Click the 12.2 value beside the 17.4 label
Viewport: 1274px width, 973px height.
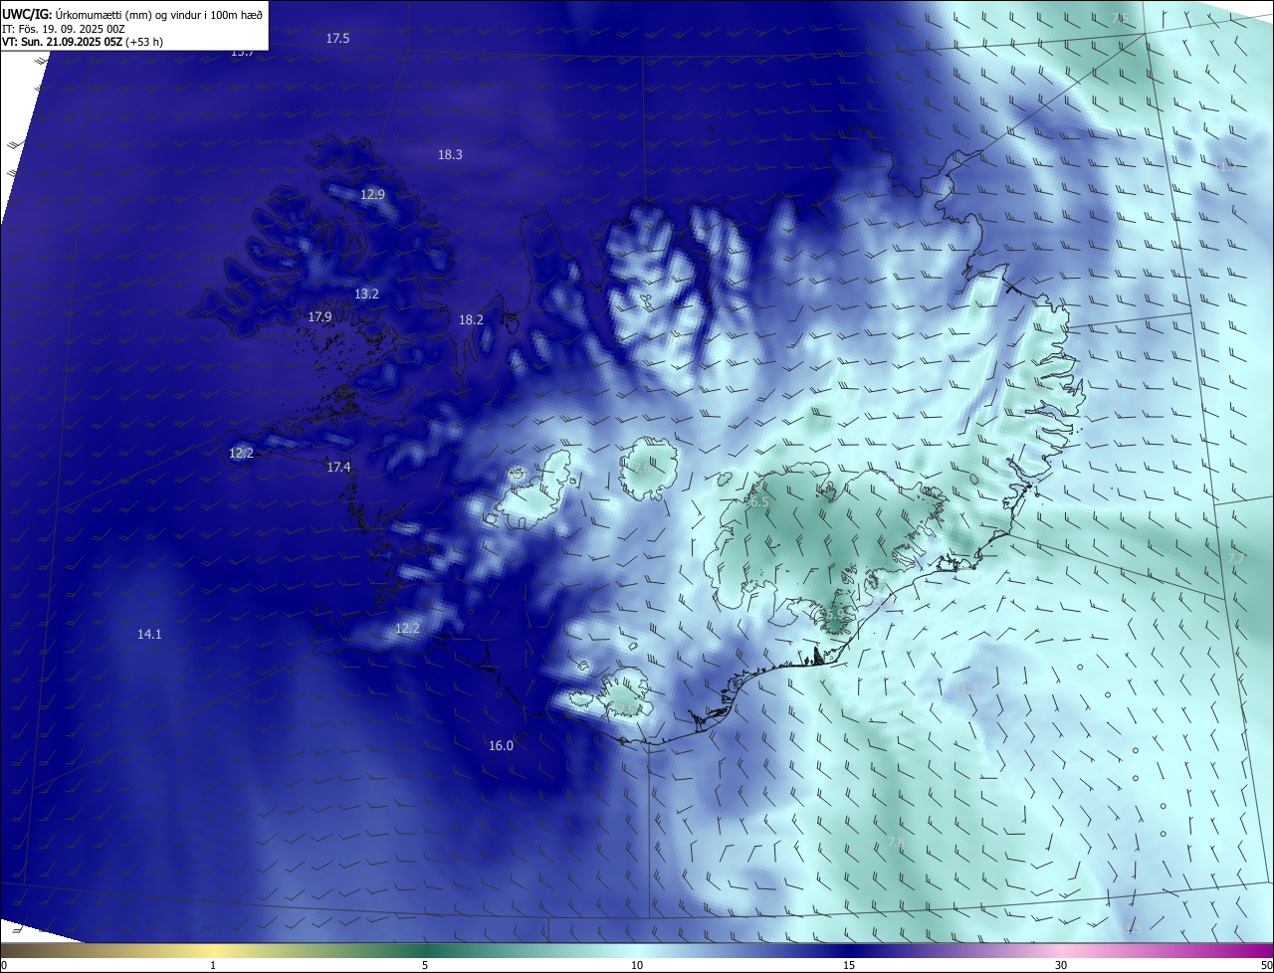[x=241, y=453]
